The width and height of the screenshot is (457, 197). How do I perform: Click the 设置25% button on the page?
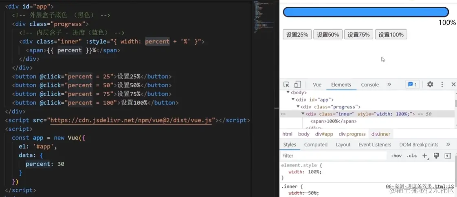297,35
